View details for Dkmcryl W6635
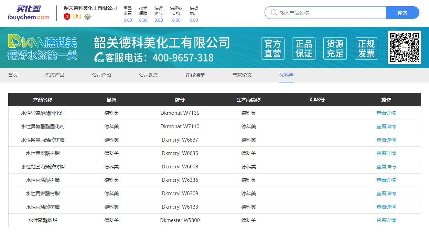The height and width of the screenshot is (233, 429). click(x=386, y=153)
